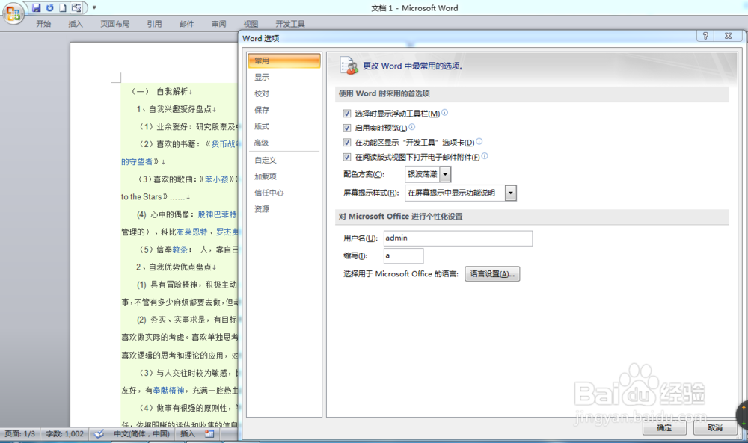Click the 用户名 input field
Screen dimensions: 748x443
[x=458, y=238]
